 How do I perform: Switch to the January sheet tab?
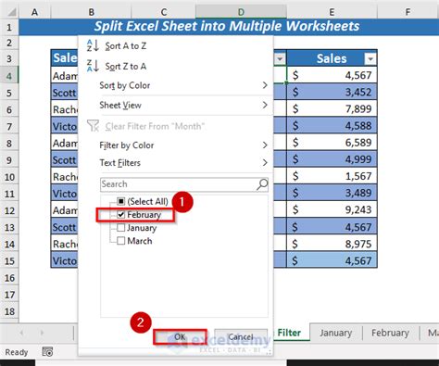coord(336,333)
